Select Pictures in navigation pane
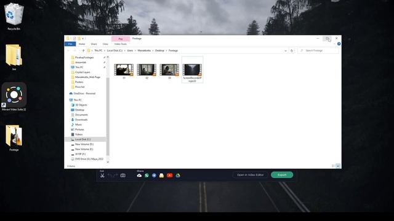Image resolution: width=394 pixels, height=221 pixels. [x=79, y=130]
